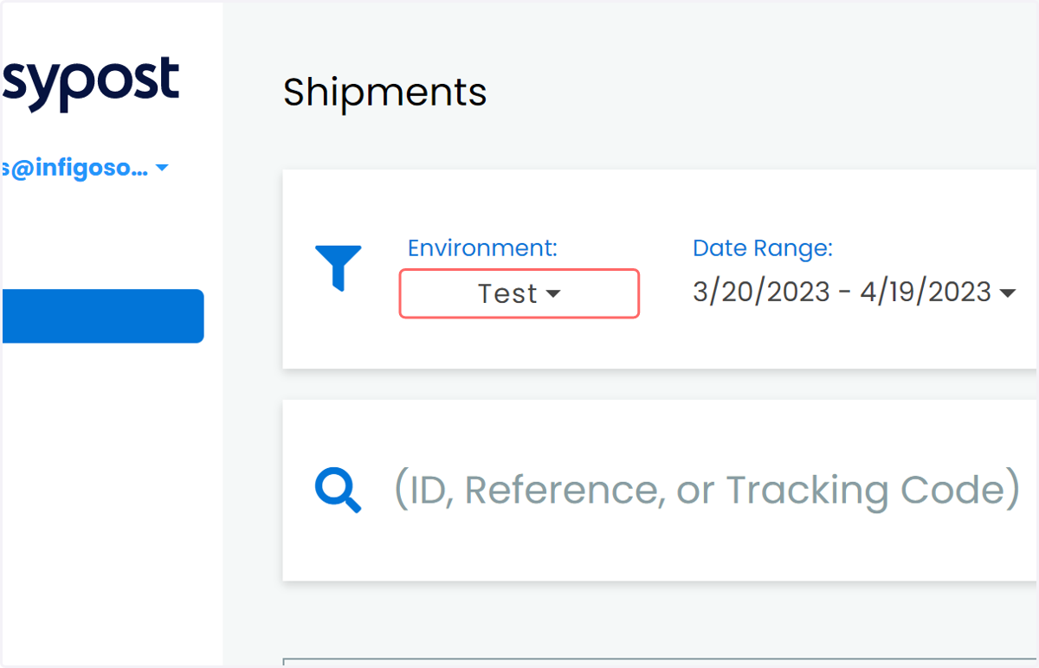The width and height of the screenshot is (1039, 668).
Task: Click the small caret next to account email
Action: click(161, 169)
